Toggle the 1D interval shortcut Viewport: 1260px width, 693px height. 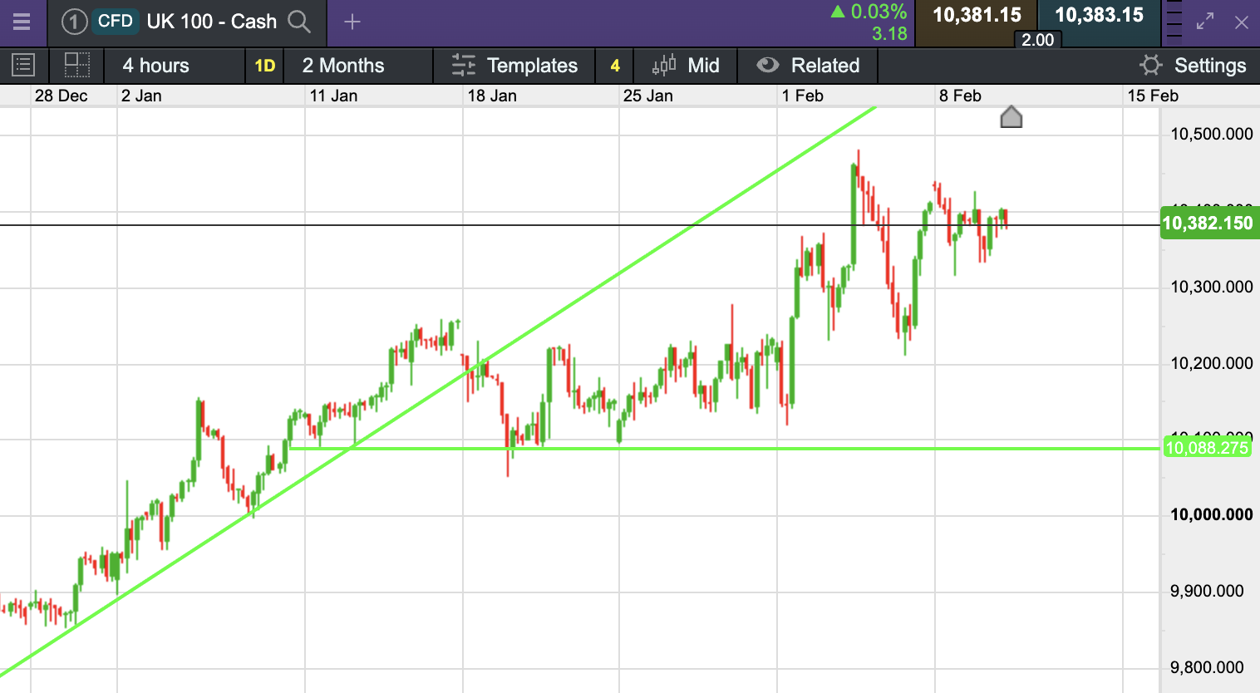(x=265, y=66)
